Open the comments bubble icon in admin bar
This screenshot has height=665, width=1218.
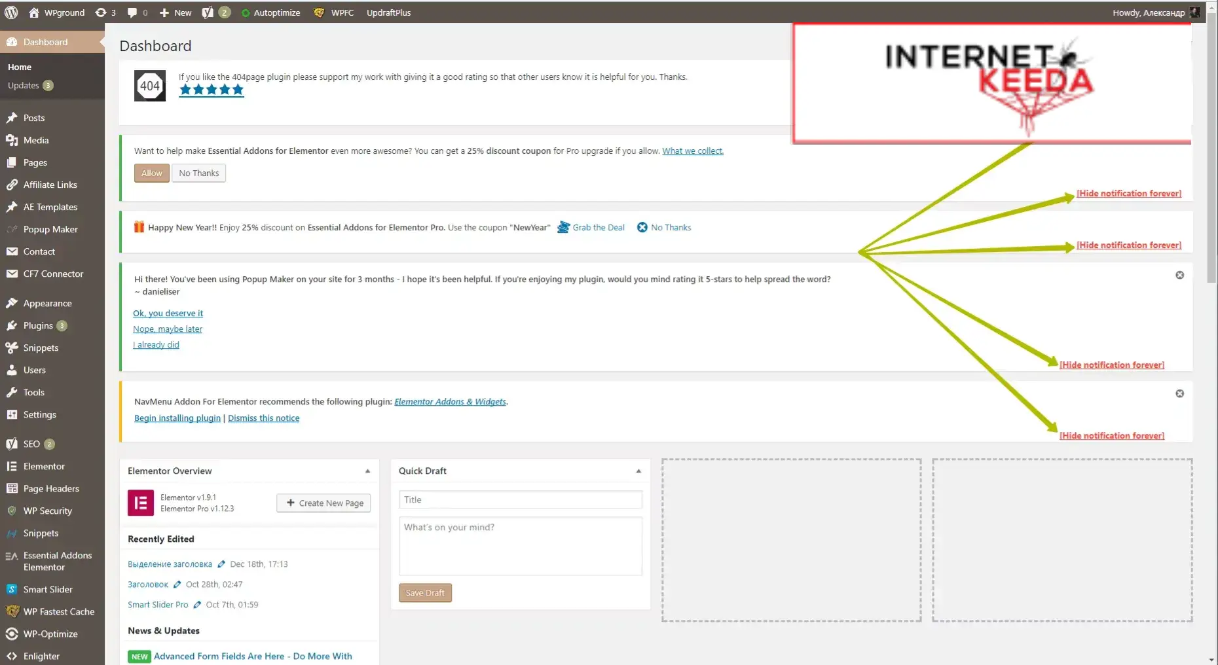tap(132, 12)
